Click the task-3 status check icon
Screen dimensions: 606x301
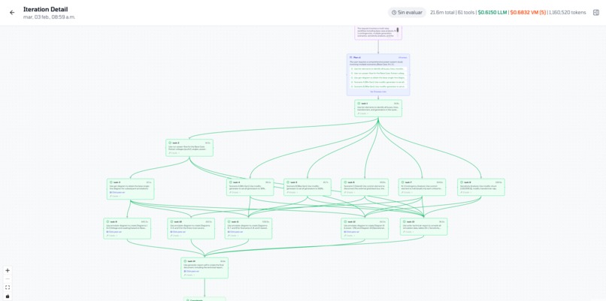(x=111, y=182)
